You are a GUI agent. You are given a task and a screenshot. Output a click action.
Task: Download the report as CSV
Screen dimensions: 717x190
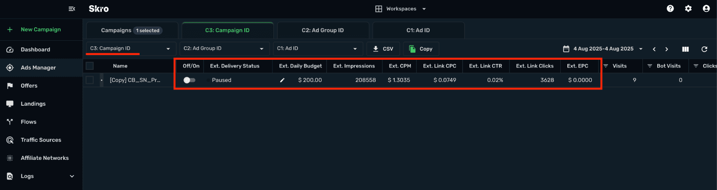click(383, 49)
